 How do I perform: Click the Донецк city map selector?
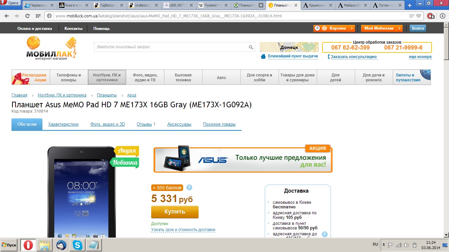pyautogui.click(x=289, y=47)
